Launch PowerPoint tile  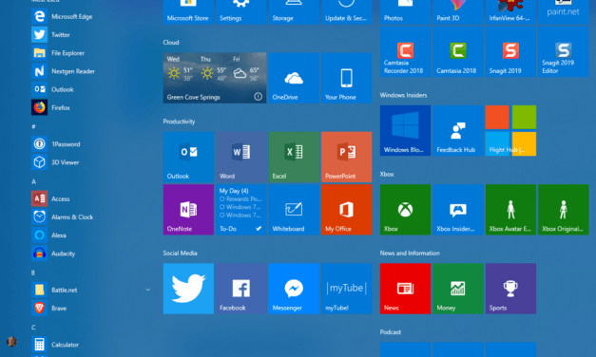[x=347, y=157]
